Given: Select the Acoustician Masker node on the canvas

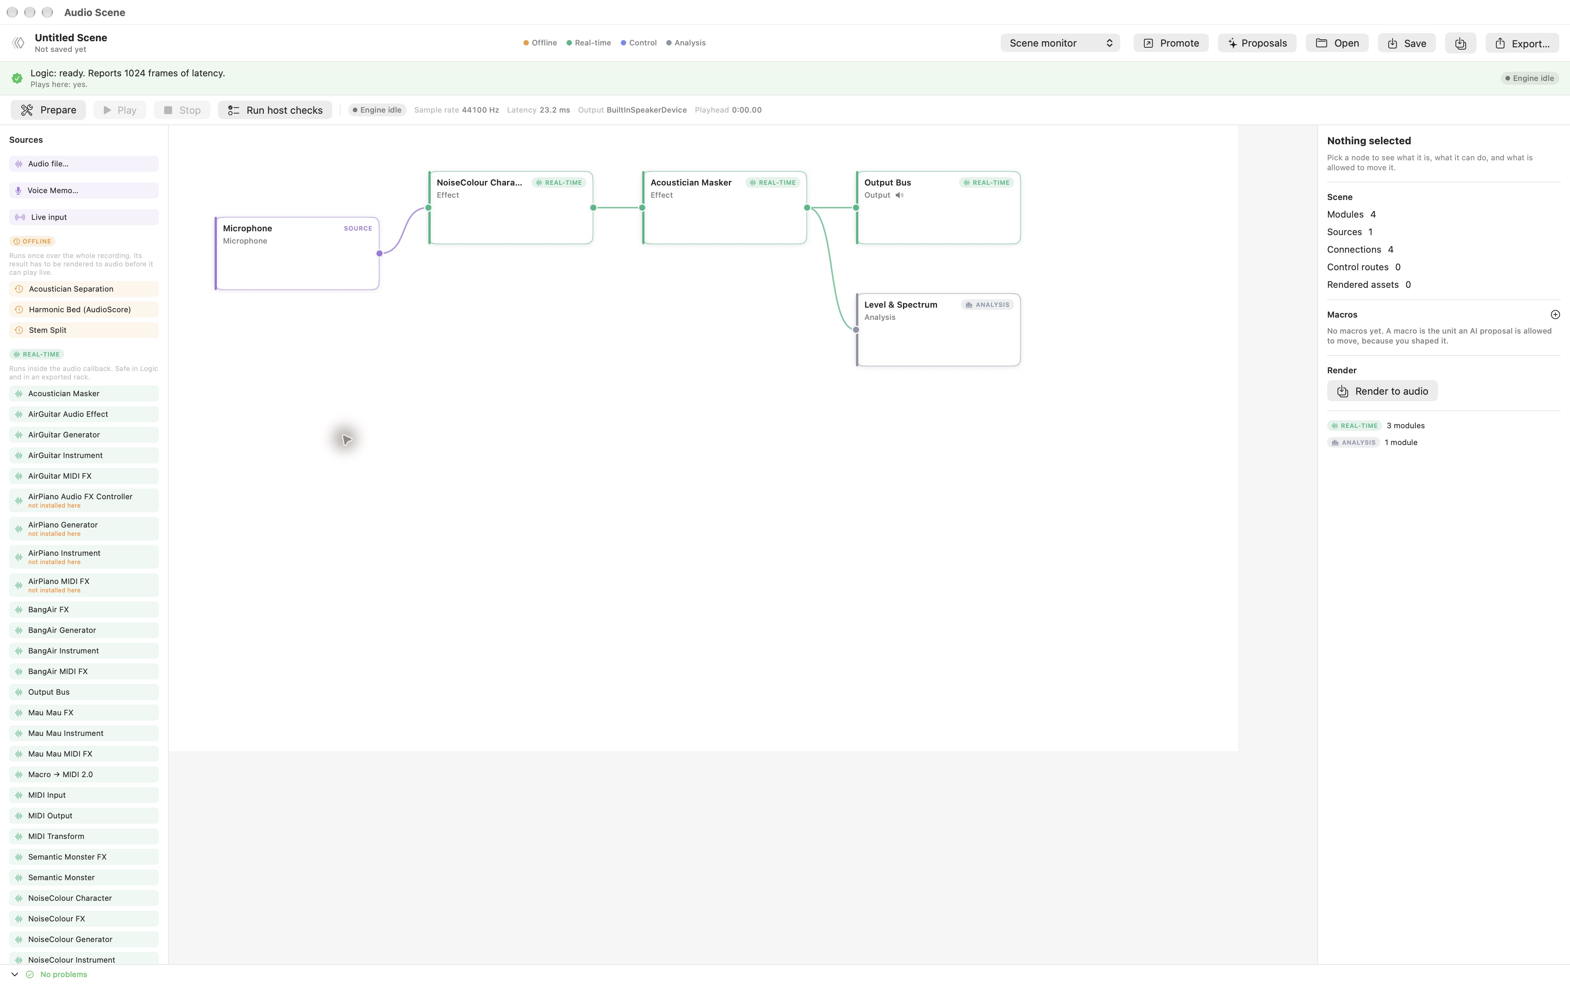Looking at the screenshot, I should (x=724, y=208).
